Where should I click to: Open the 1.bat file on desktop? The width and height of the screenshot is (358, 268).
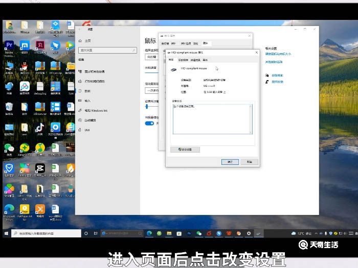tap(71, 88)
